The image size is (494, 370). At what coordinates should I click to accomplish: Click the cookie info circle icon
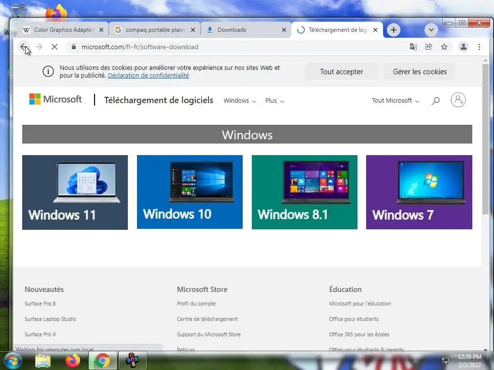pos(48,71)
